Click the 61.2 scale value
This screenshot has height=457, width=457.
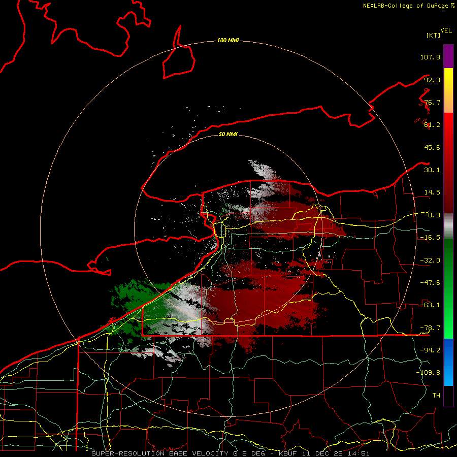click(432, 125)
